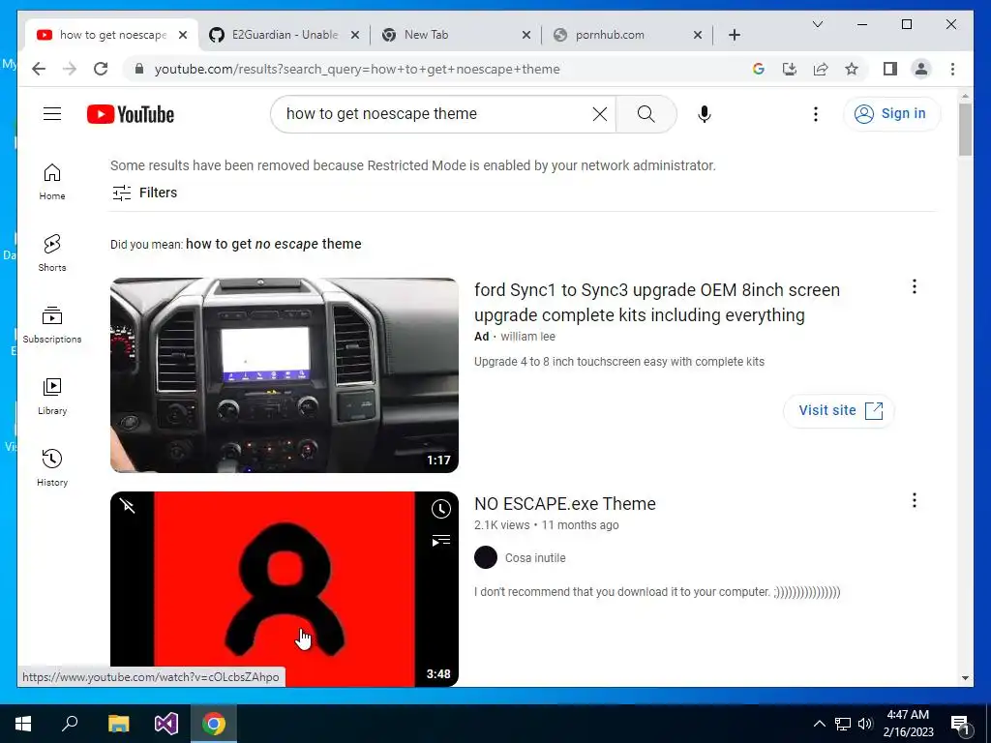Add NO ESCAPE video to queue

440,540
